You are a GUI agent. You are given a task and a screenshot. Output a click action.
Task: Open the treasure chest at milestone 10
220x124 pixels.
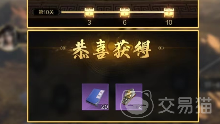click(169, 12)
